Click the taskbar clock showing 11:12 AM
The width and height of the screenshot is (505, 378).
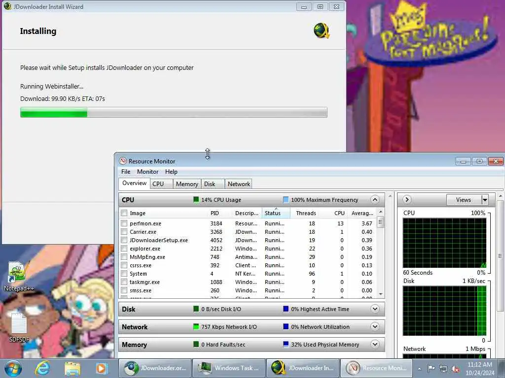tap(480, 369)
